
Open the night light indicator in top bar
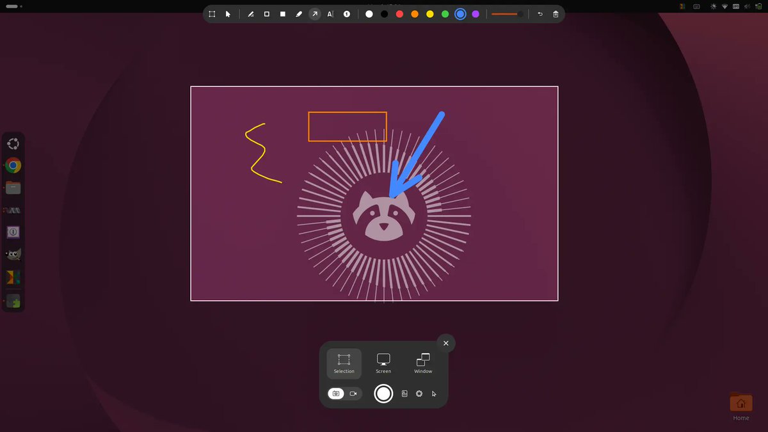click(713, 6)
